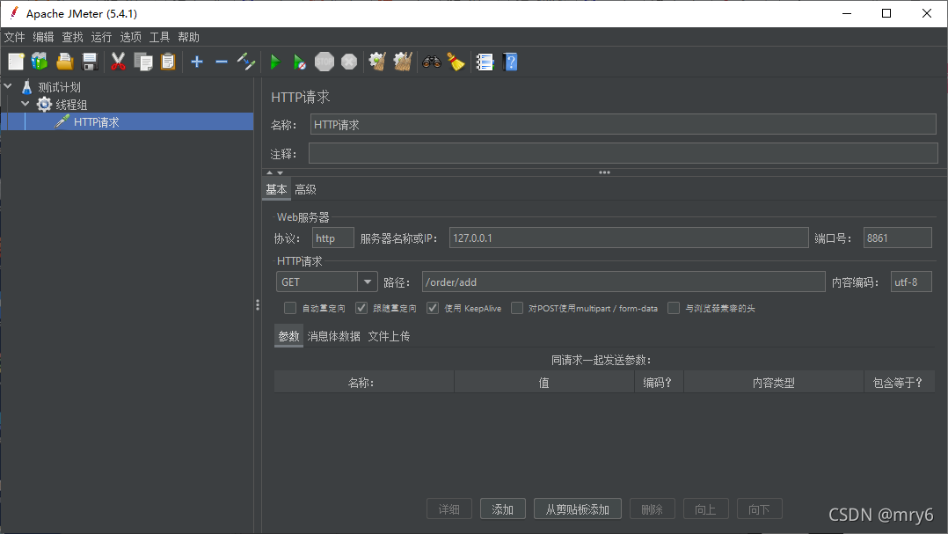This screenshot has height=534, width=948.
Task: Select HTTP请求 in the tree
Action: [97, 122]
